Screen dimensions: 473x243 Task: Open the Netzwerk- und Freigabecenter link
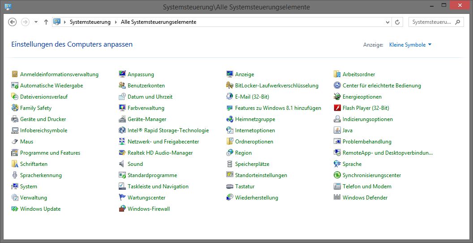(163, 142)
